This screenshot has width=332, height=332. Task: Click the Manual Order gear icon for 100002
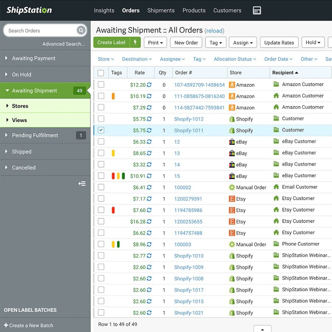click(x=232, y=187)
